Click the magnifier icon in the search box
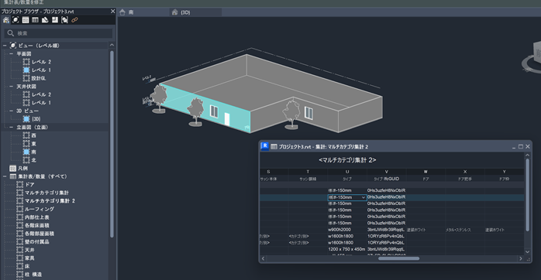541x280 pixels. click(11, 33)
